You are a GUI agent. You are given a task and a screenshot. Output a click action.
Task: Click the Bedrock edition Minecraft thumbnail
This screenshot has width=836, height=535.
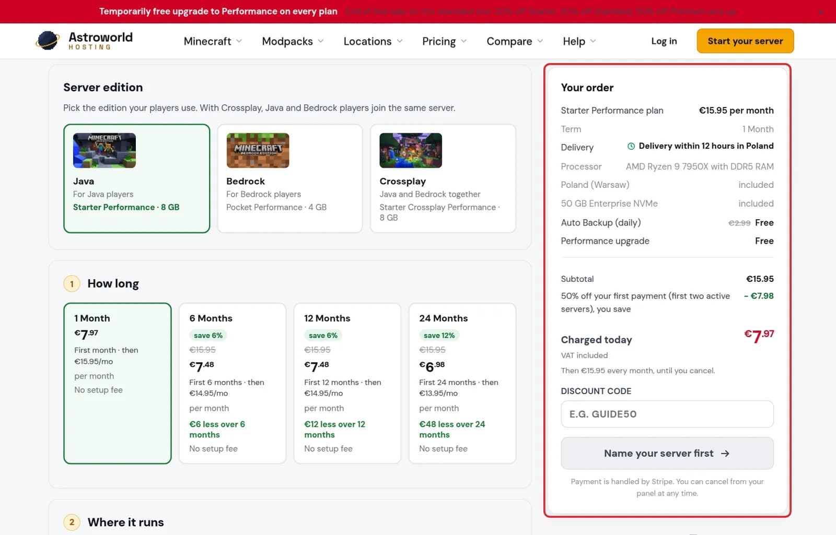258,150
